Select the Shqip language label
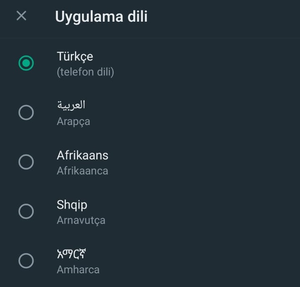The image size is (300, 287). pyautogui.click(x=72, y=205)
